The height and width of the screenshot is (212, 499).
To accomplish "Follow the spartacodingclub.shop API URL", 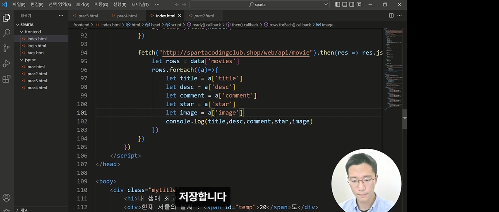I will (x=236, y=53).
